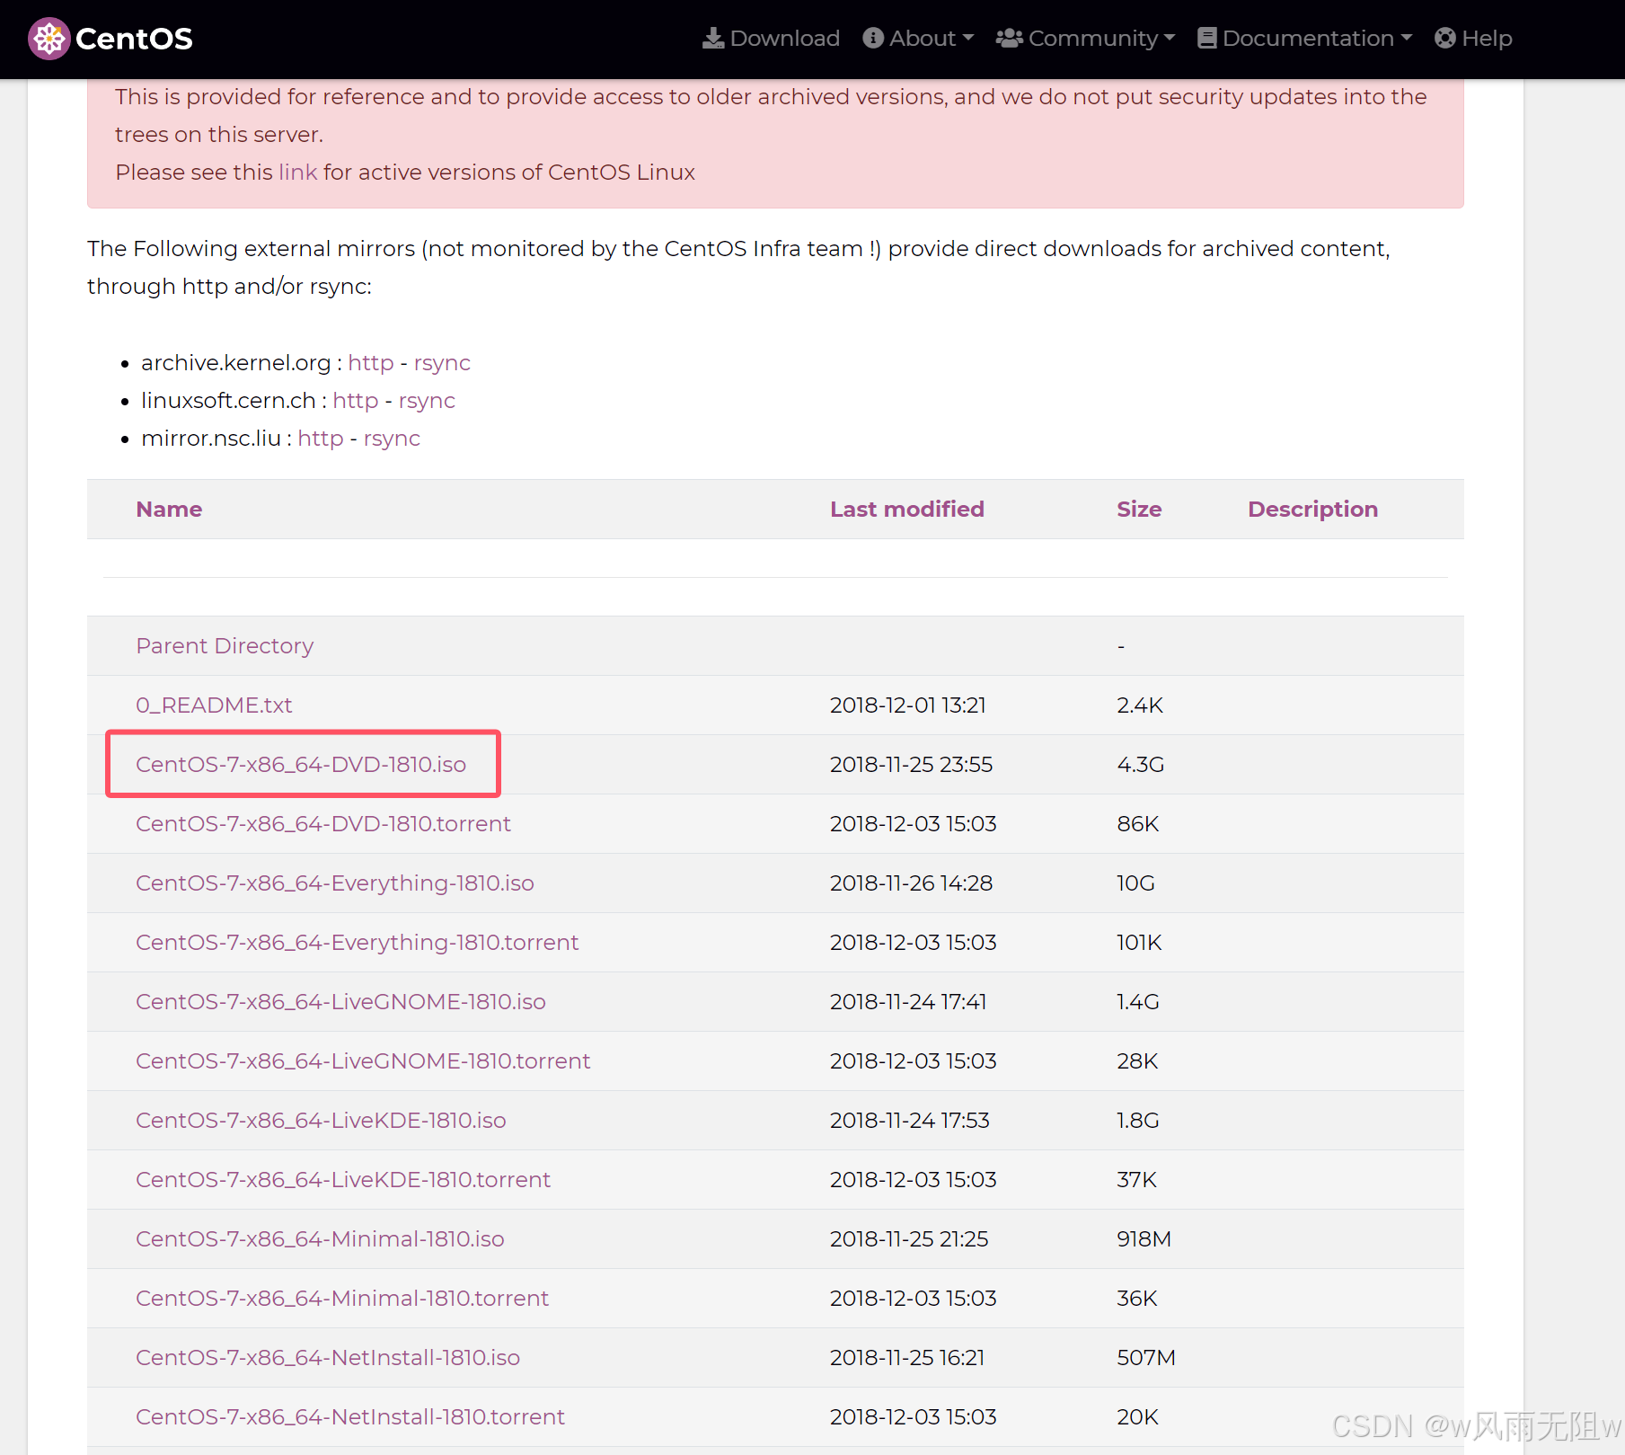
Task: Click the Download tray icon in navbar
Action: click(713, 38)
